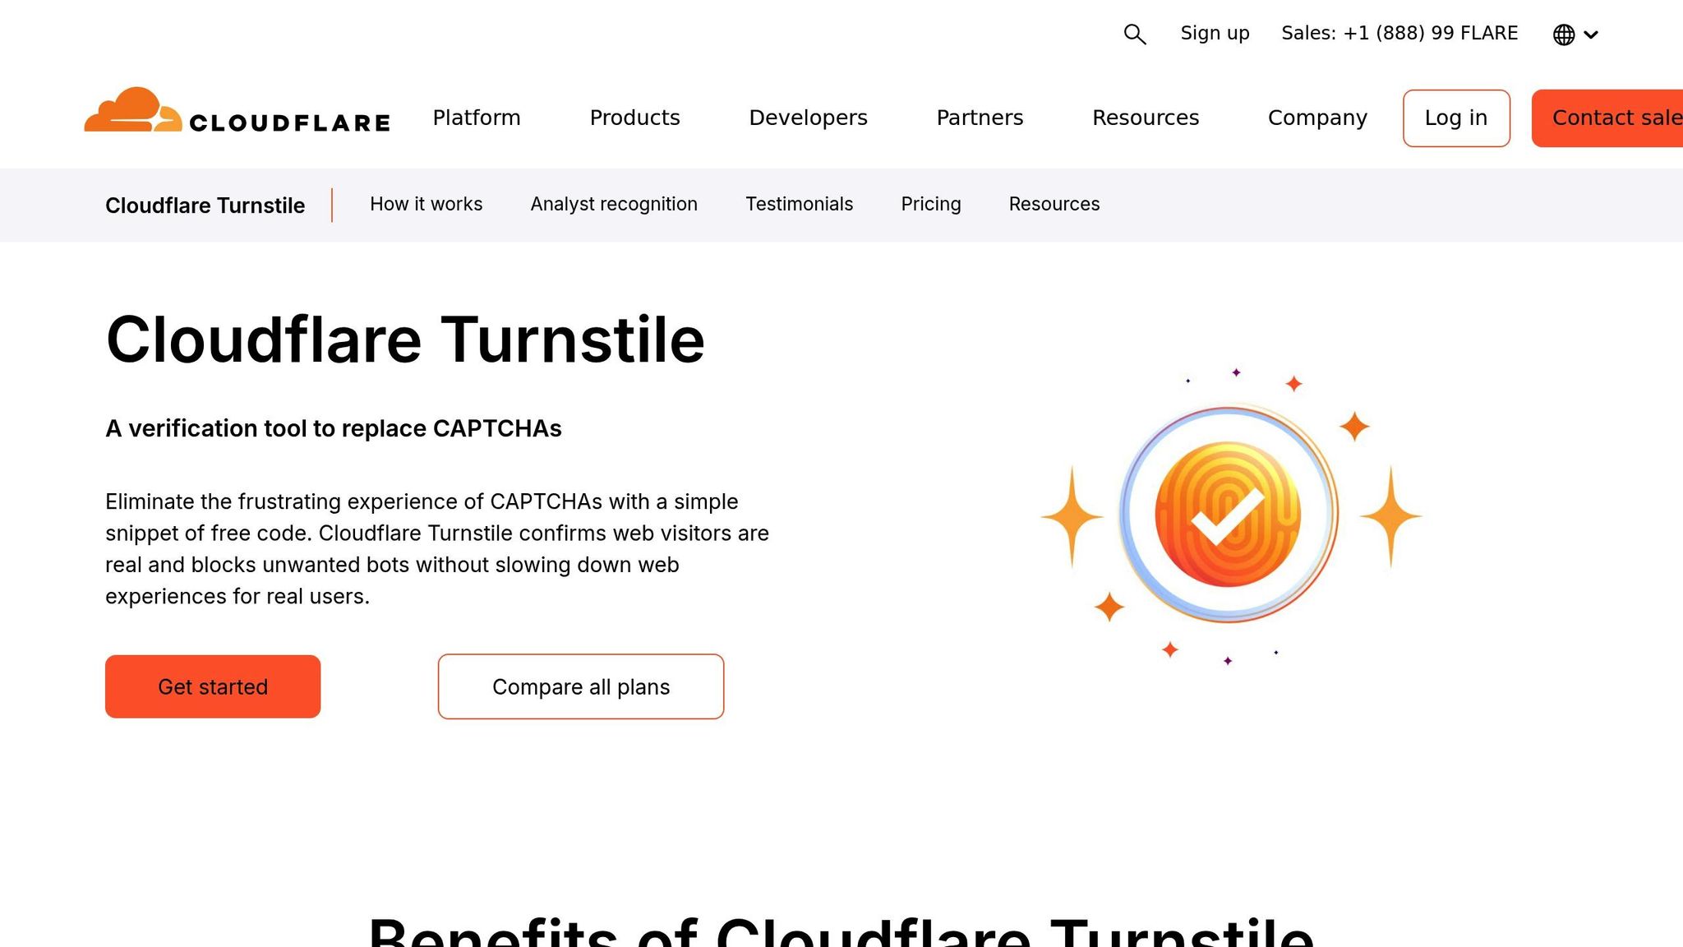
Task: Expand the chevron next to the globe icon
Action: [x=1593, y=35]
